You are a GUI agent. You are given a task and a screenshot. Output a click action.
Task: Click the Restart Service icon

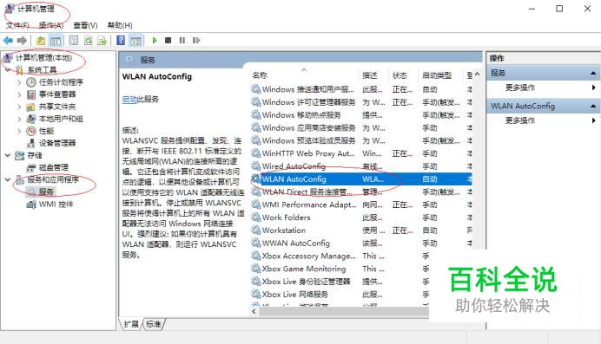196,40
